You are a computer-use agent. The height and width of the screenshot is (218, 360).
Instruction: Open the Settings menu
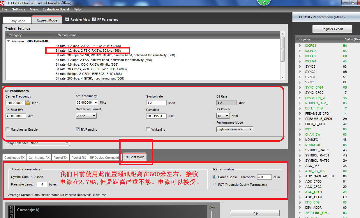click(19, 9)
